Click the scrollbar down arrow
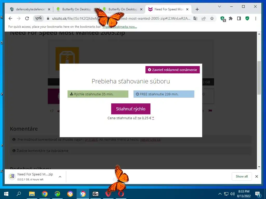Viewport: 266px width, 199px height. [259, 167]
